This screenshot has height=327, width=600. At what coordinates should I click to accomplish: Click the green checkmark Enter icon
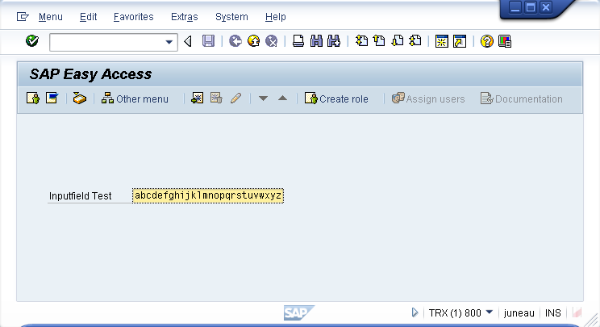pos(32,41)
